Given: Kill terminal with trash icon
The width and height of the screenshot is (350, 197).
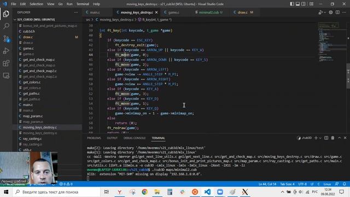Looking at the screenshot, I should point(332,138).
